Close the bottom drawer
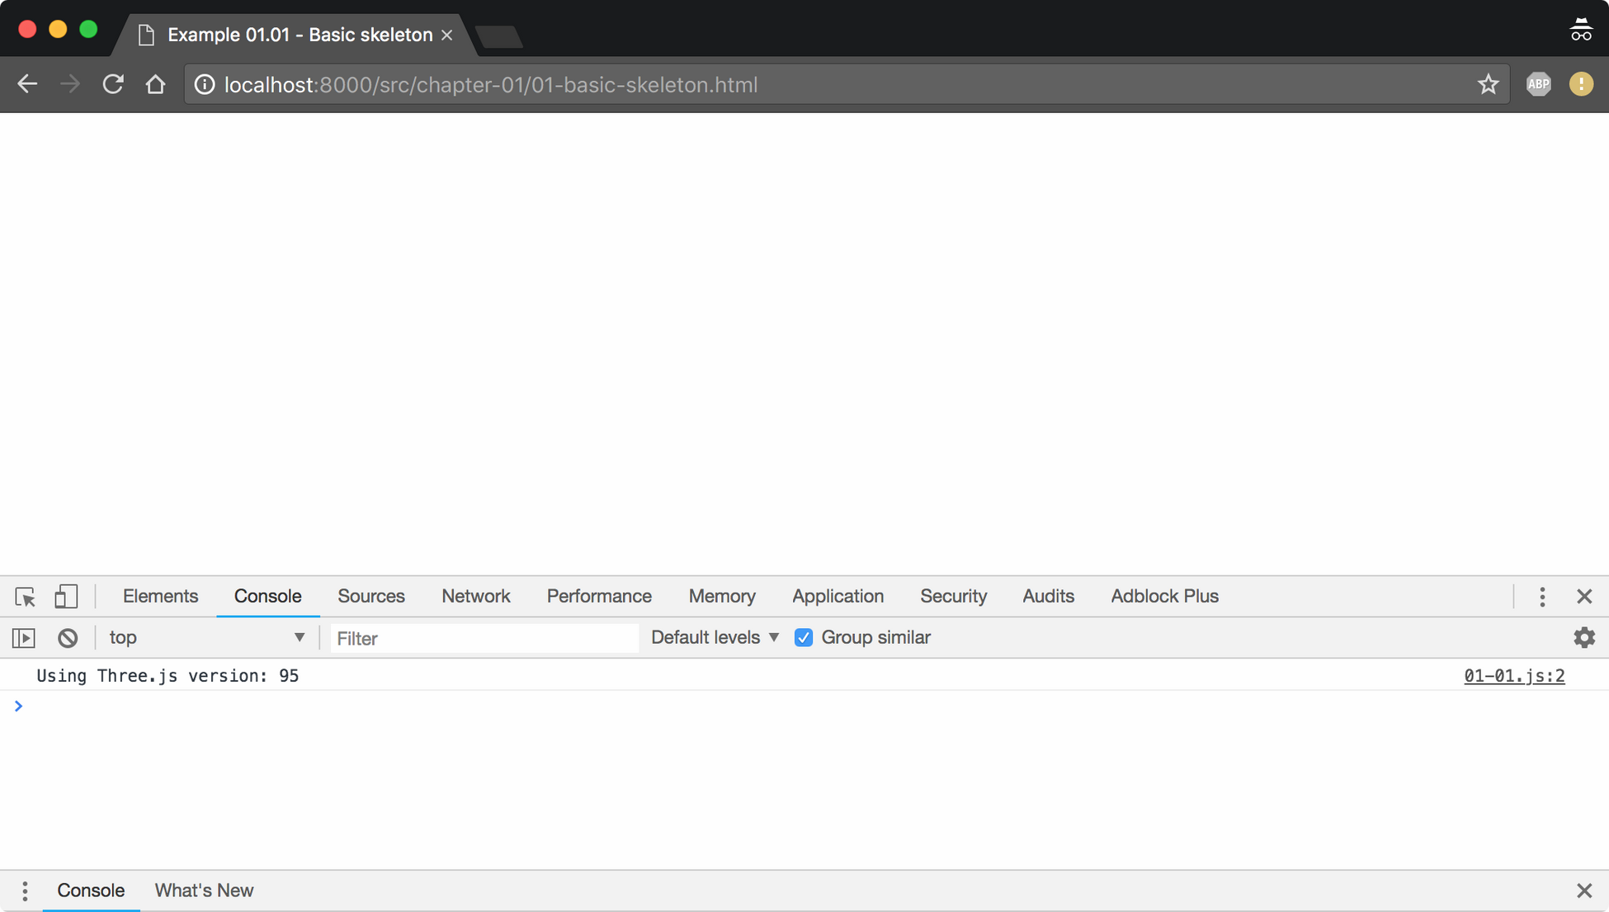Image resolution: width=1609 pixels, height=912 pixels. pos(1584,891)
